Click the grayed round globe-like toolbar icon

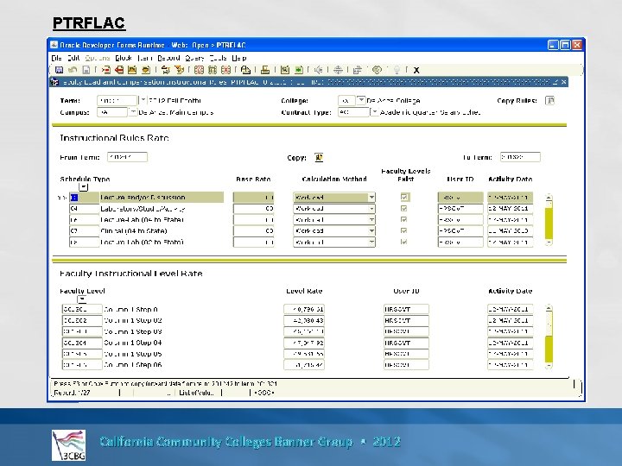377,70
